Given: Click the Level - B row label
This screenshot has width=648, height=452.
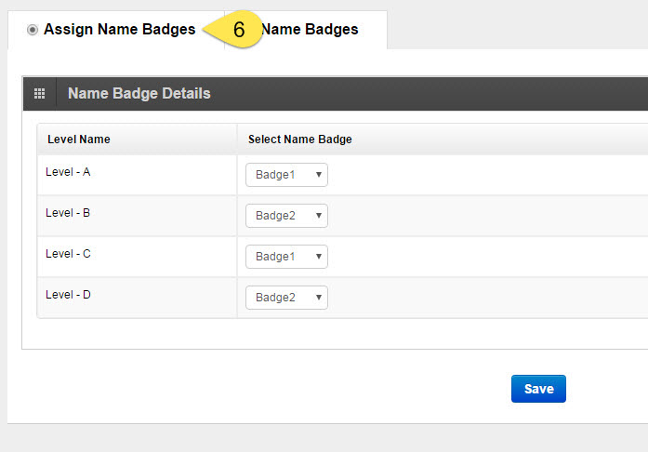Looking at the screenshot, I should pos(68,213).
